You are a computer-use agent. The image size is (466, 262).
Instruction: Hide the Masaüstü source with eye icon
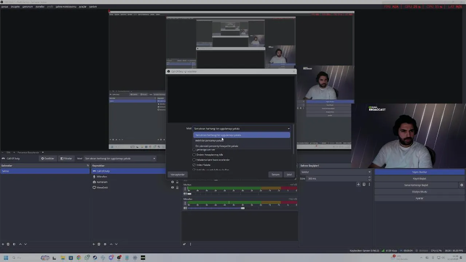[x=173, y=187]
